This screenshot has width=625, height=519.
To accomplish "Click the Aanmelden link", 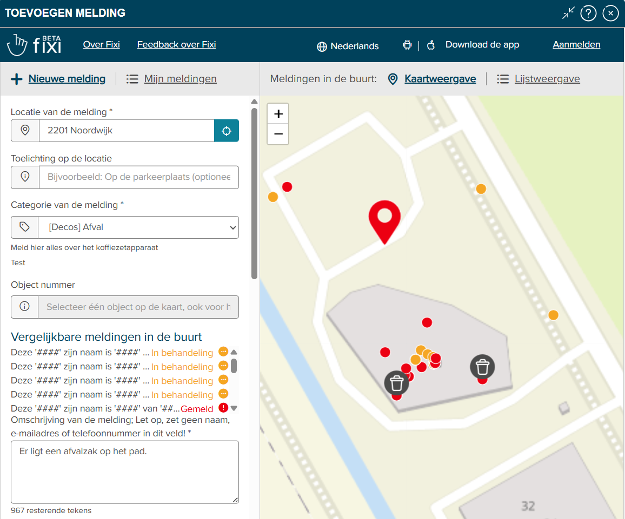I will click(x=576, y=45).
